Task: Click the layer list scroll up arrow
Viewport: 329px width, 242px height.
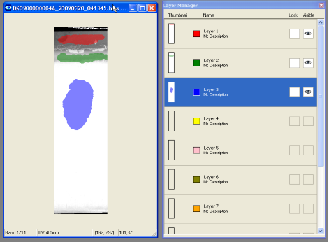Action: [x=321, y=22]
